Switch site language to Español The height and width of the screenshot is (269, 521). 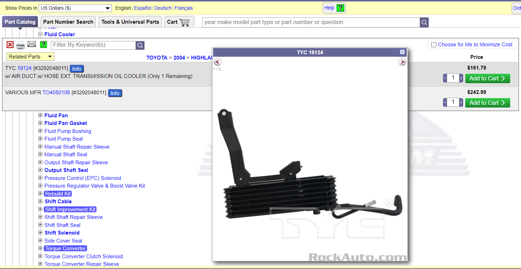pos(142,8)
